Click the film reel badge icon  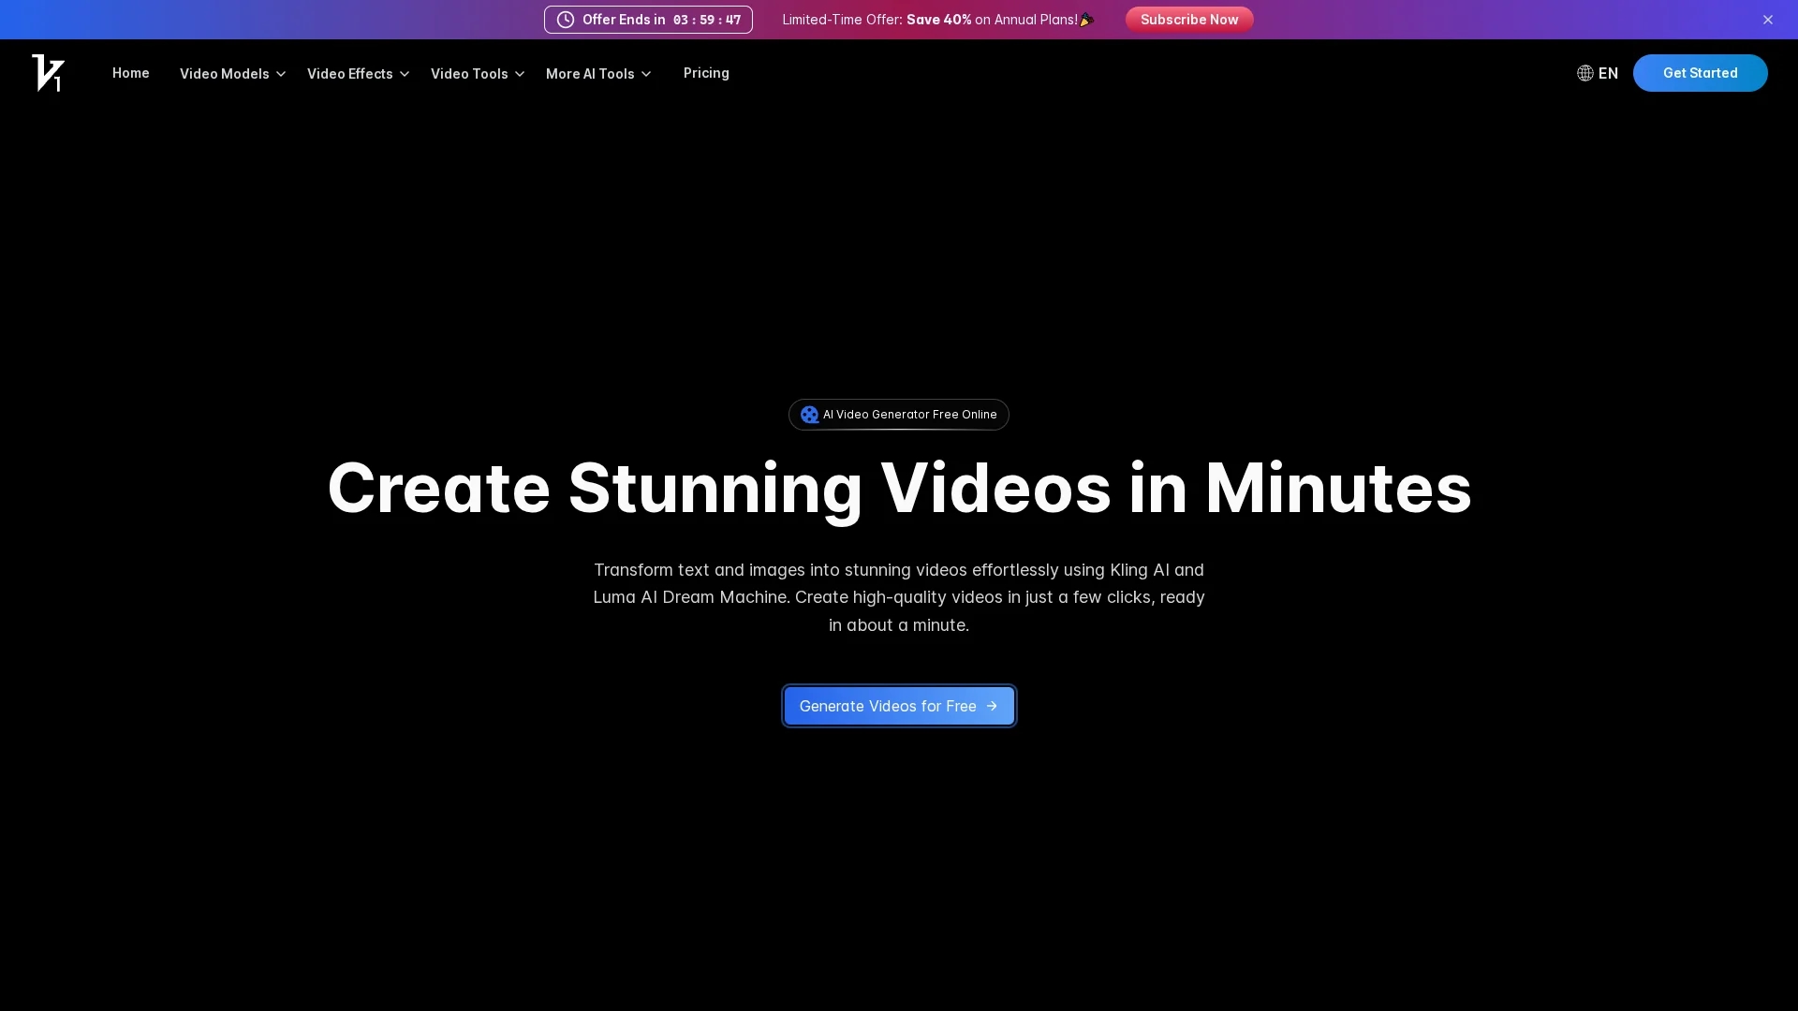click(810, 415)
